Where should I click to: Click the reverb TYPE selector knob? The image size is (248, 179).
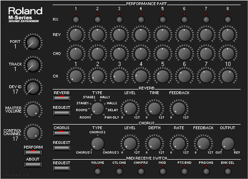(x=97, y=108)
